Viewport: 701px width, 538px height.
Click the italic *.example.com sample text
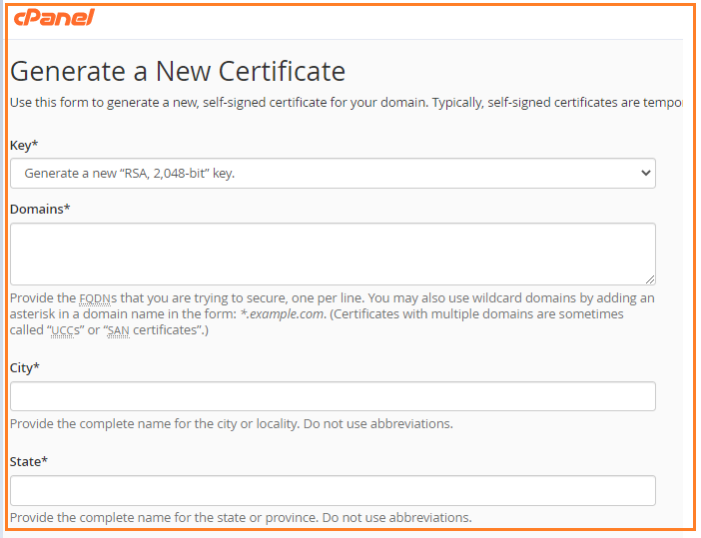[x=282, y=314]
